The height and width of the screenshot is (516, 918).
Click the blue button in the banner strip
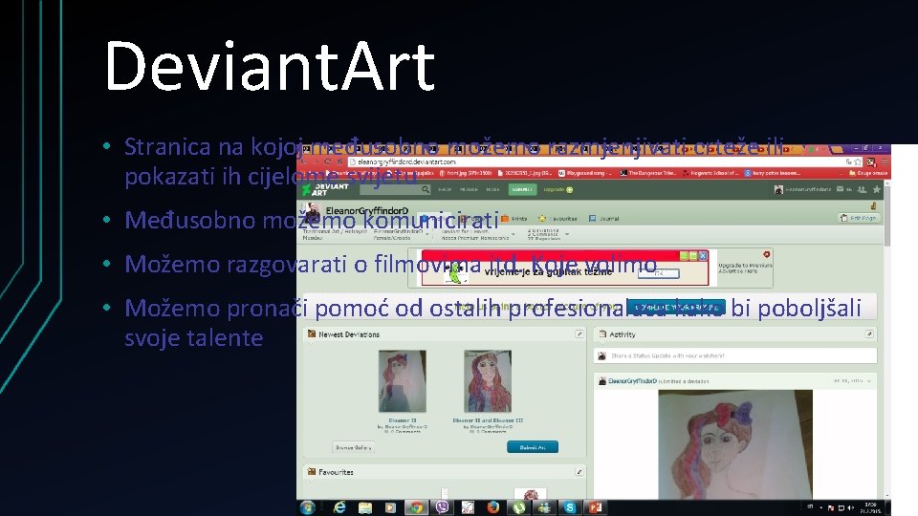click(x=676, y=307)
